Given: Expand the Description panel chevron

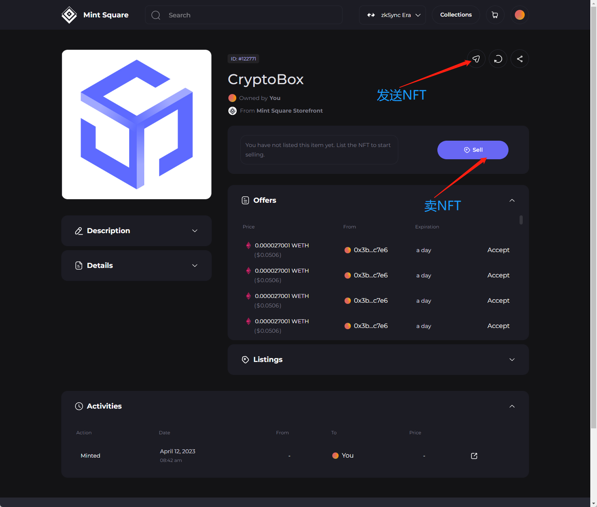Looking at the screenshot, I should click(195, 231).
